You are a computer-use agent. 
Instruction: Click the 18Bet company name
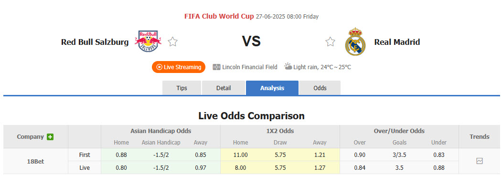point(35,161)
